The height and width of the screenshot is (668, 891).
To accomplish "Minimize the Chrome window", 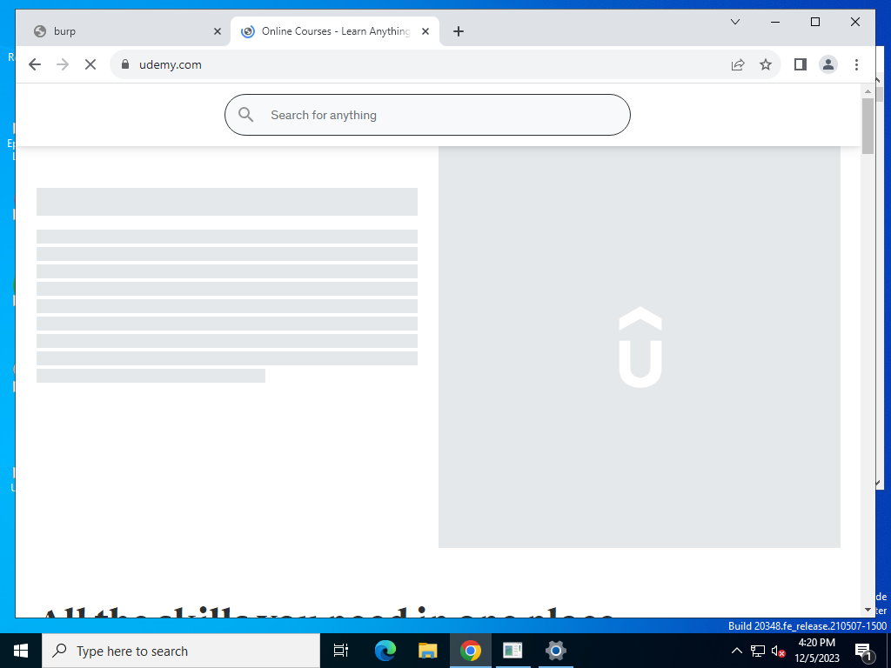I will pos(774,22).
